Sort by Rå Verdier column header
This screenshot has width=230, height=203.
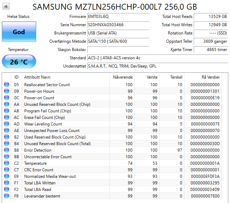[x=203, y=77]
